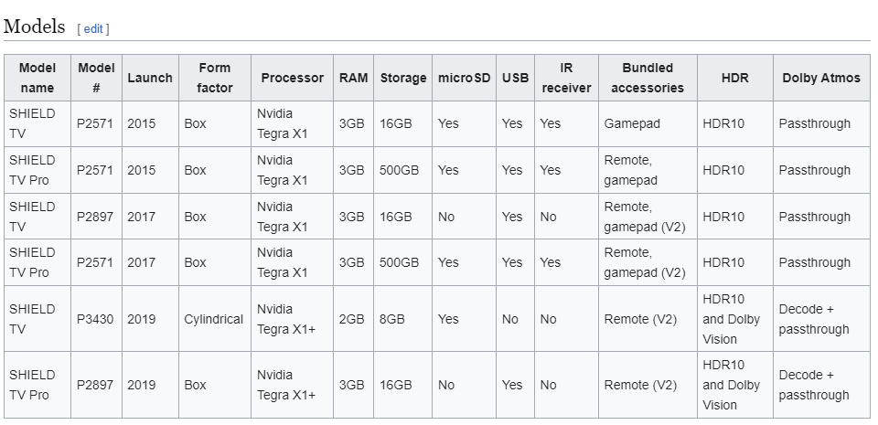Click the Form factor column header
The width and height of the screenshot is (878, 425).
(x=215, y=78)
